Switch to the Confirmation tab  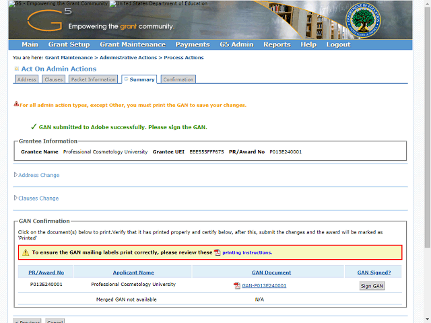pyautogui.click(x=178, y=79)
